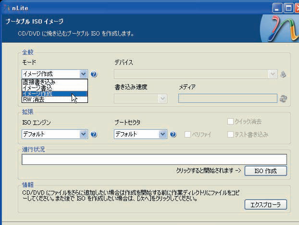Click the nLite title bar icon
299x225 pixels.
coord(6,8)
